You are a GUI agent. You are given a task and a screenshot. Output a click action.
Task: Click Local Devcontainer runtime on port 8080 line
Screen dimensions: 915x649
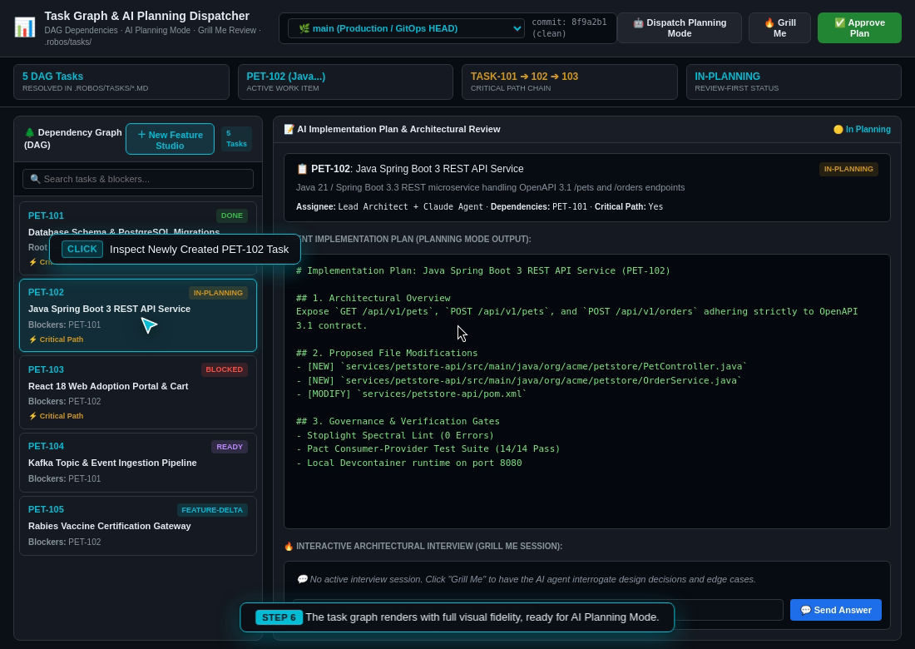409,463
